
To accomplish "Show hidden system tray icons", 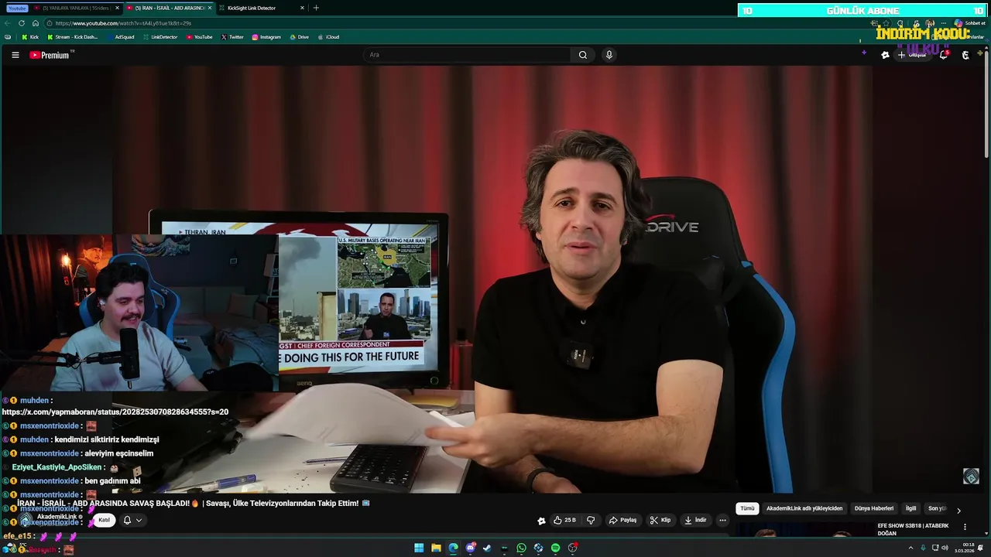I will 910,548.
